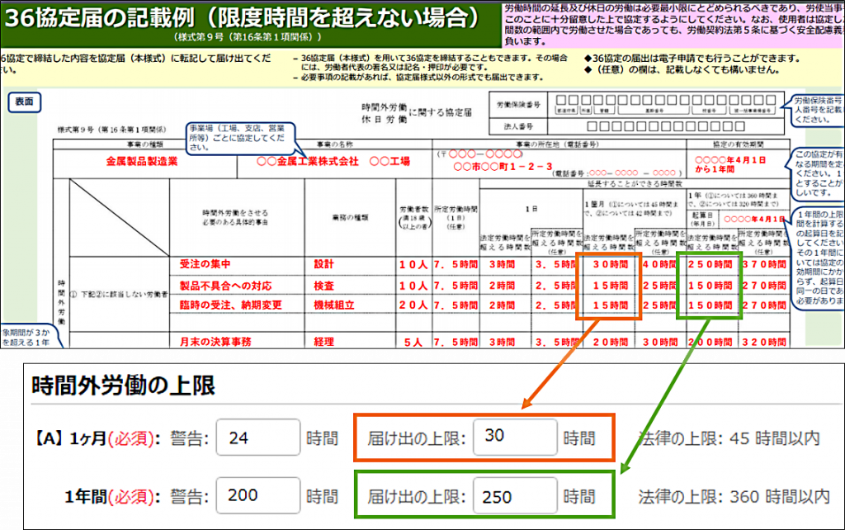This screenshot has height=530, width=845.
Task: Click the 【A】1ヶ月(必須) label
Action: point(99,438)
